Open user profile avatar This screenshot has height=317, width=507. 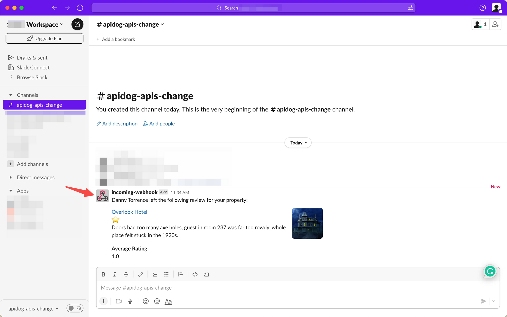[x=497, y=8]
